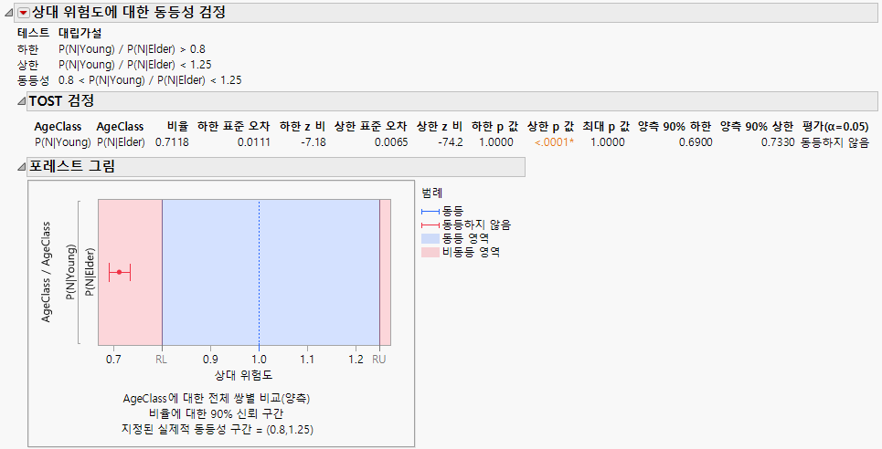Image resolution: width=882 pixels, height=449 pixels.
Task: Click the AgeClass / AgeClass y-axis title
Action: click(46, 272)
